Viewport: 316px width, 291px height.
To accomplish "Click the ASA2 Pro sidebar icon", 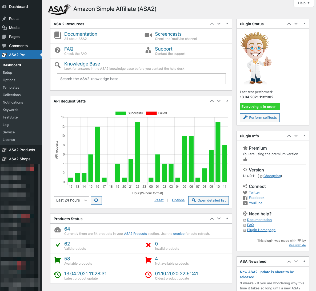I will click(4, 55).
